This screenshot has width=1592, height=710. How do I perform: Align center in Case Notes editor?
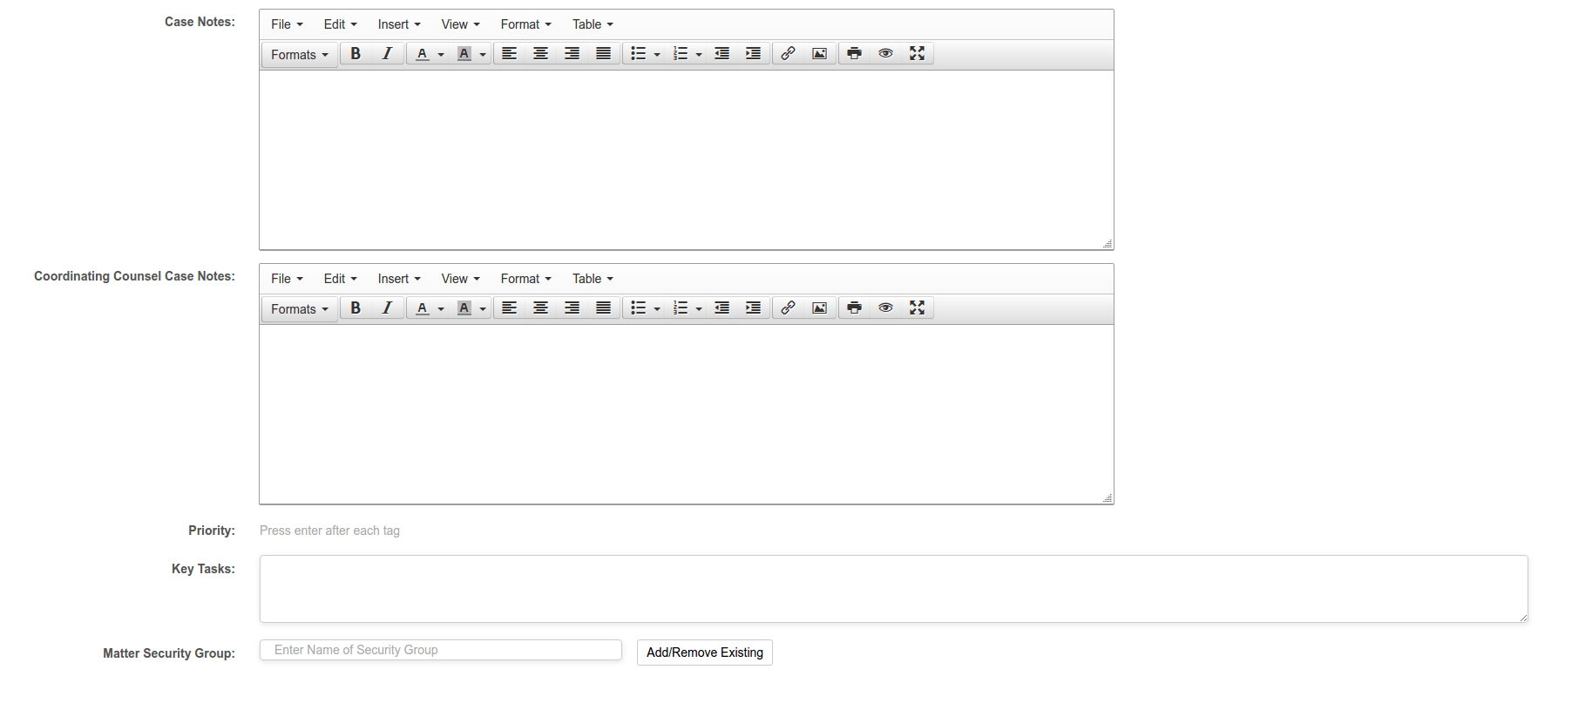tap(541, 54)
